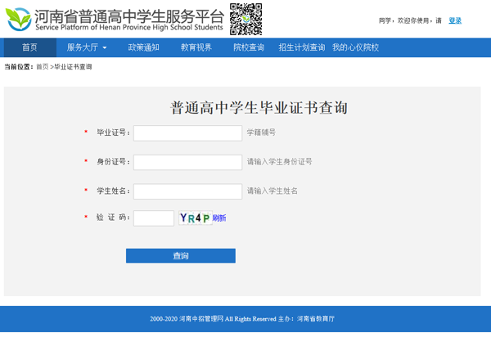Open the 登录 login link
This screenshot has height=337, width=491.
click(455, 20)
